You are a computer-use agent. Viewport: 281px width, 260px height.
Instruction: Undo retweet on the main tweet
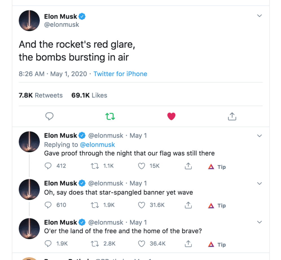point(110,116)
